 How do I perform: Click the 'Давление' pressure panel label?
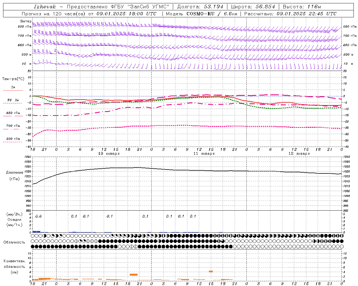[15, 173]
